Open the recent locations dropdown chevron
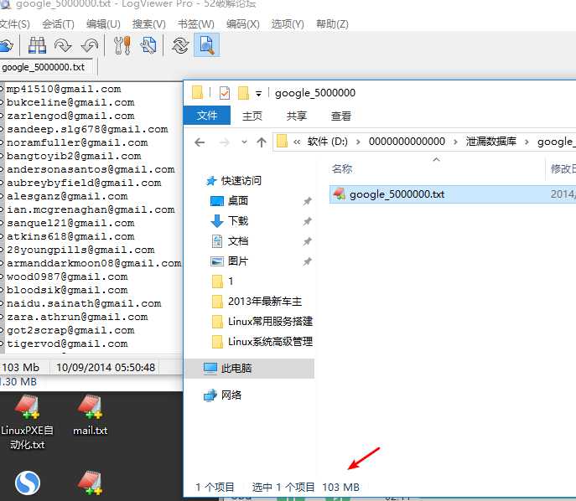 click(244, 142)
